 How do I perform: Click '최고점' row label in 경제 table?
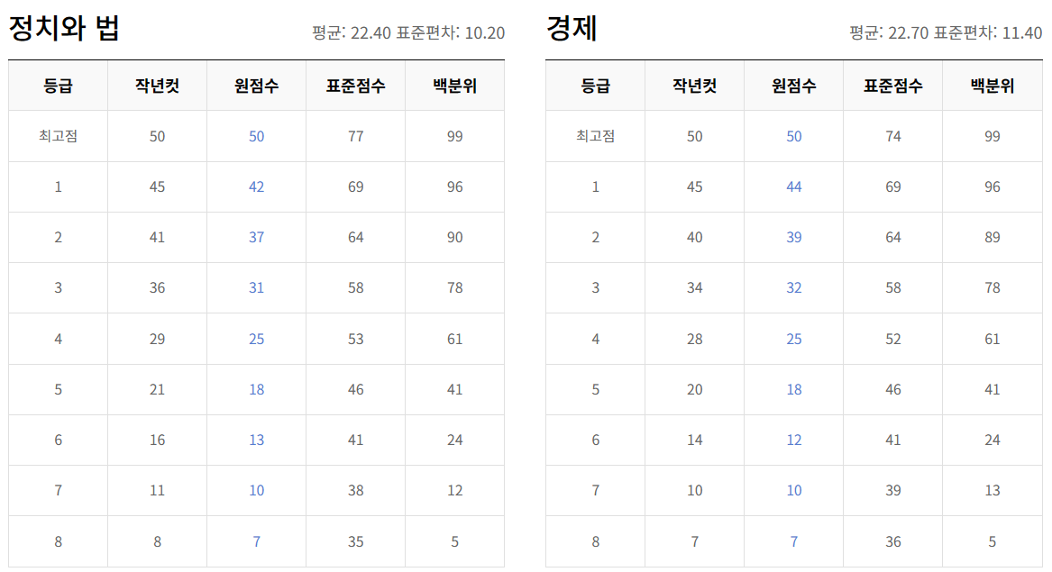click(x=595, y=136)
